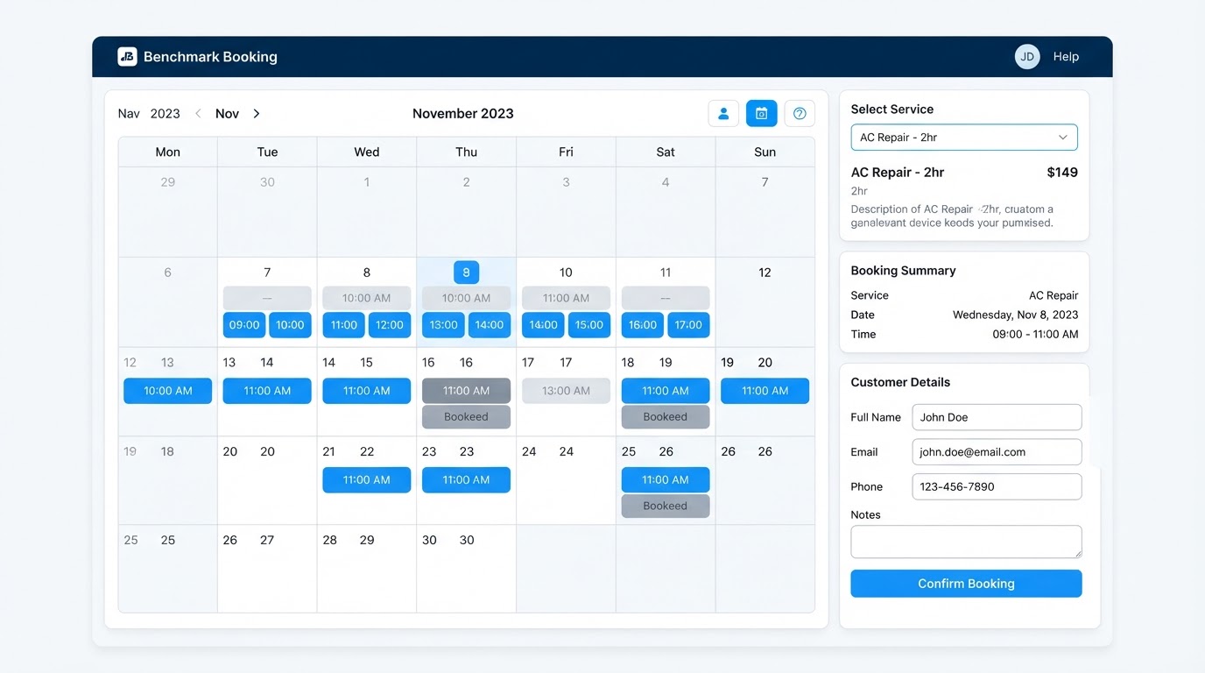
Task: Click the Wednesday, Nov 8, 2023 date value
Action: (1016, 315)
